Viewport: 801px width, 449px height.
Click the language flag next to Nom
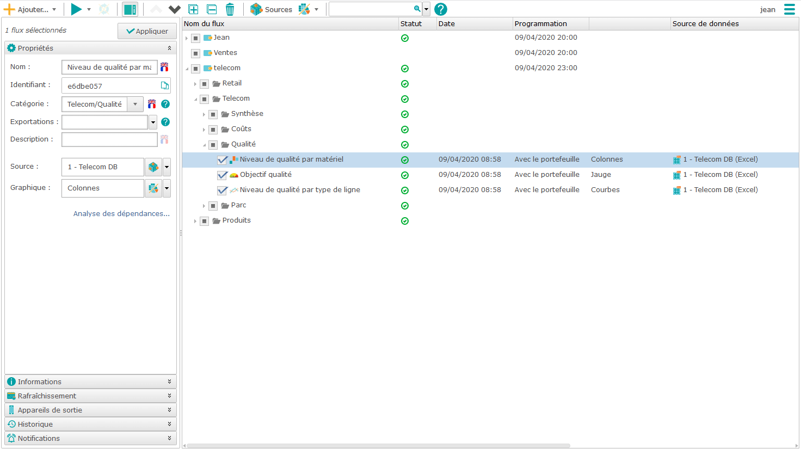164,67
